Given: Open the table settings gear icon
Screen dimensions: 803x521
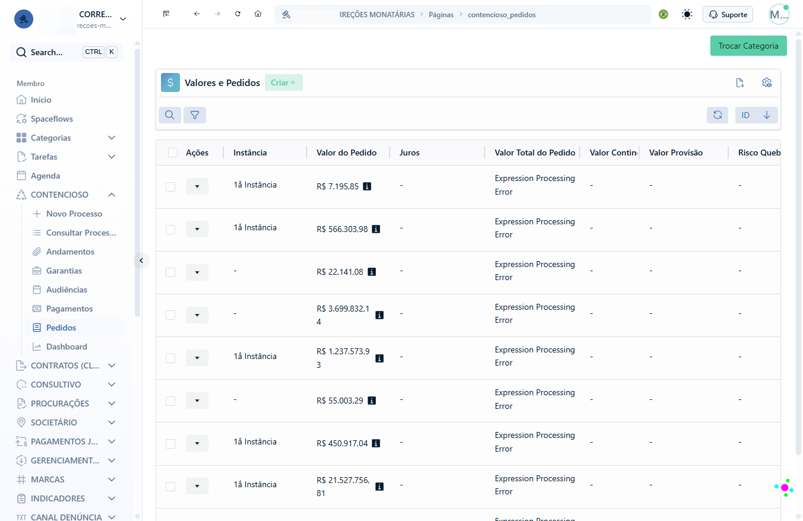Looking at the screenshot, I should click(767, 82).
